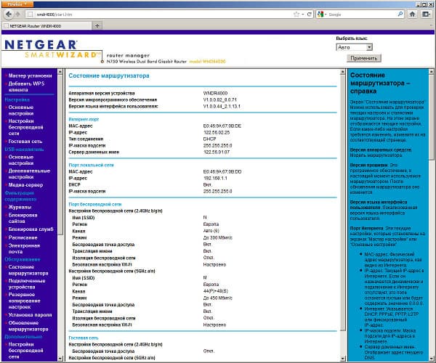Open Медиа-сервер menu link

25,185
